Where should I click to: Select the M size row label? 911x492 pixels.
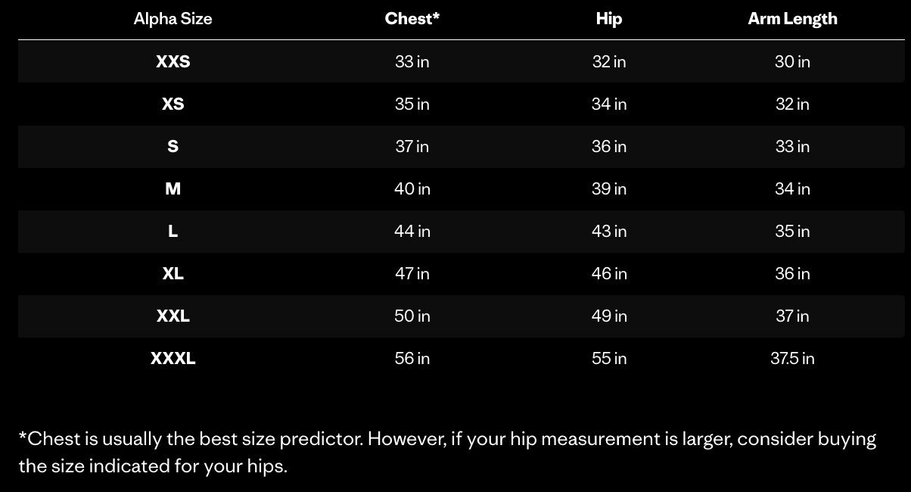173,188
